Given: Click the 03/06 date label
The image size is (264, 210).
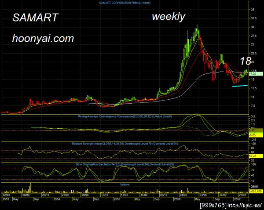Looking at the screenshot, I should click(x=203, y=195).
